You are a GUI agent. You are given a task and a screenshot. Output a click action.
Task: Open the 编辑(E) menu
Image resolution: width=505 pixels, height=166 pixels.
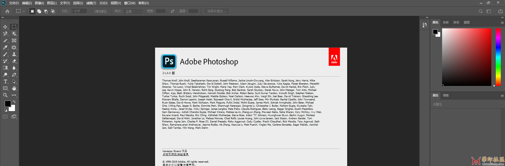pos(27,3)
